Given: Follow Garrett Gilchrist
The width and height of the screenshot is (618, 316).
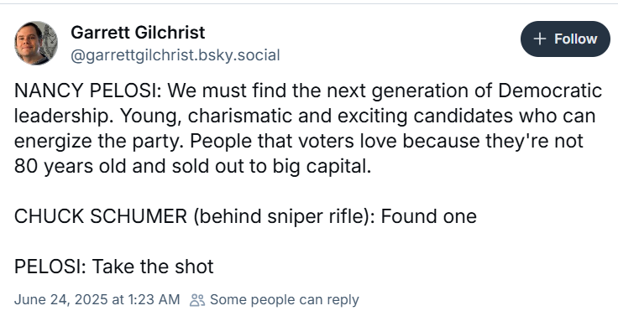Looking at the screenshot, I should click(565, 39).
